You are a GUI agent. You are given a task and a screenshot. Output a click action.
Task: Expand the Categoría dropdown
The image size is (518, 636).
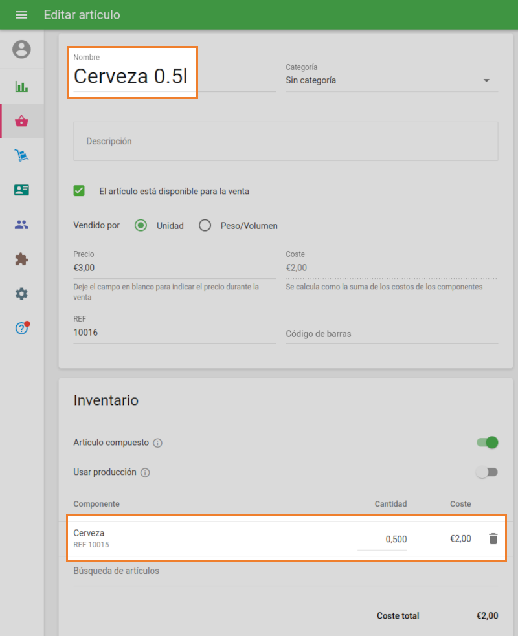tap(391, 81)
